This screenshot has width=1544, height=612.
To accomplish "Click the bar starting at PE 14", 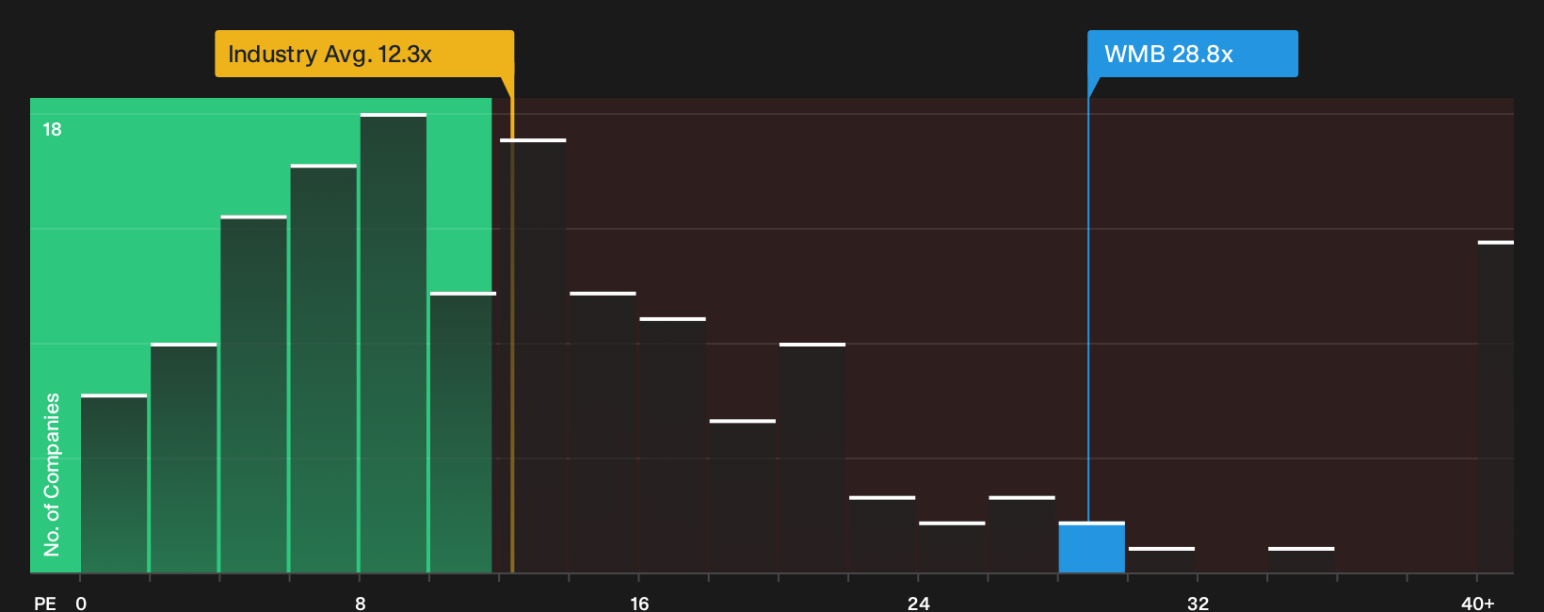I will pos(603,432).
